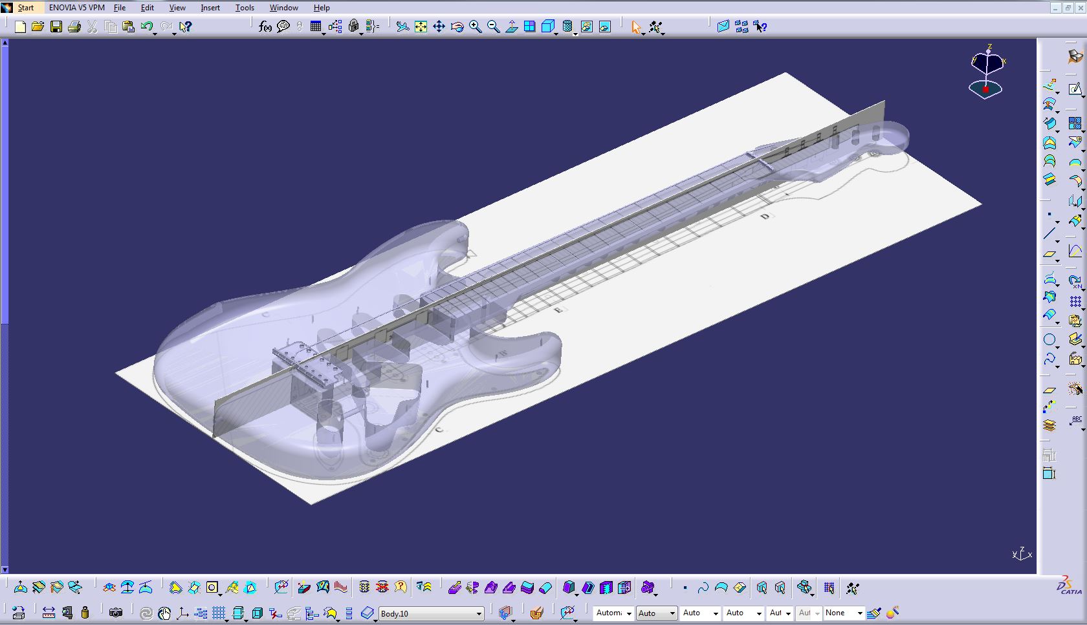Click the Save diskette icon
This screenshot has width=1087, height=625.
(56, 26)
